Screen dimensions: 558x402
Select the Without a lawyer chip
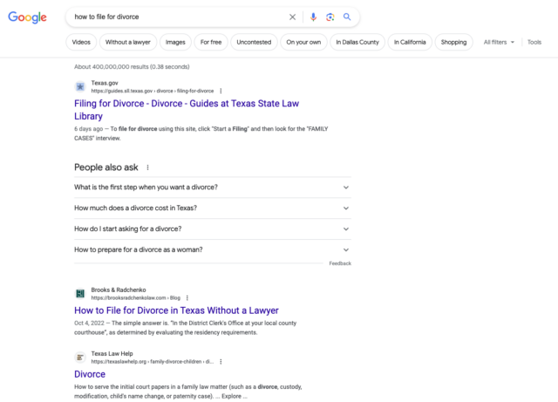pyautogui.click(x=128, y=42)
